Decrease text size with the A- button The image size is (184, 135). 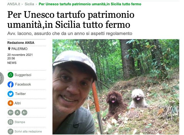24,112
